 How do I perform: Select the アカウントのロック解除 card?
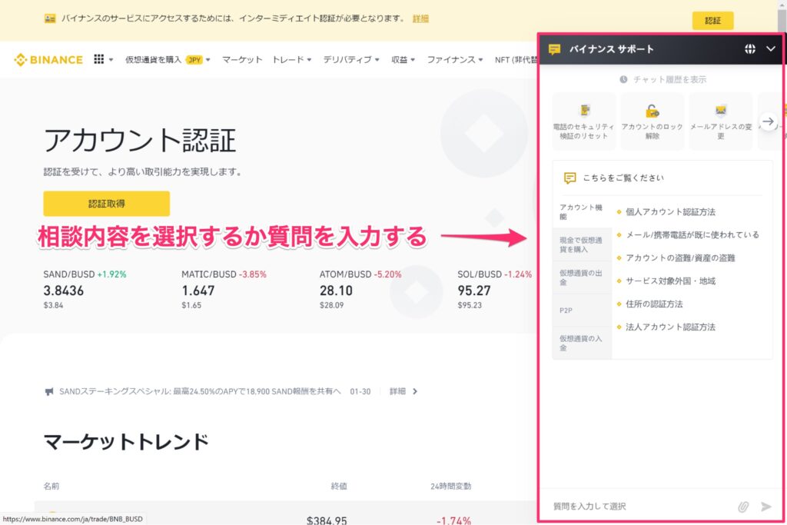pyautogui.click(x=652, y=121)
